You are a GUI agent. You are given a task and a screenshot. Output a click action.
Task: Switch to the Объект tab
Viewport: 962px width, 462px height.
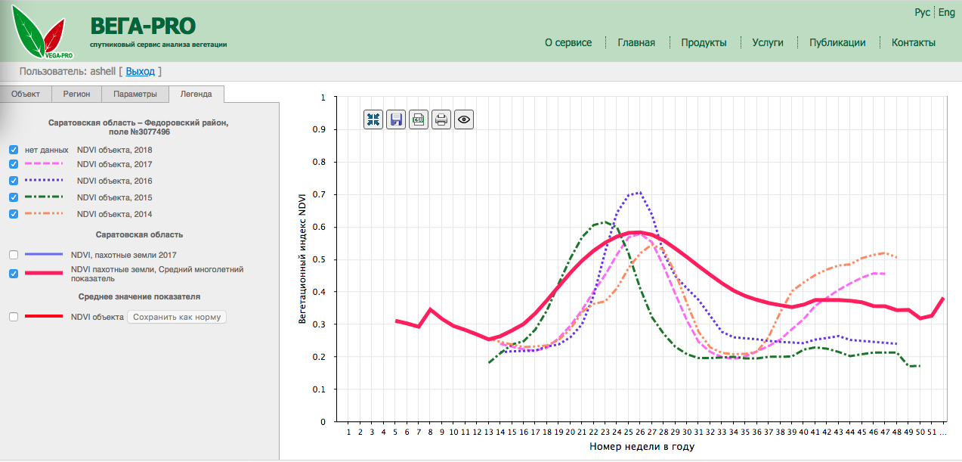pos(26,95)
